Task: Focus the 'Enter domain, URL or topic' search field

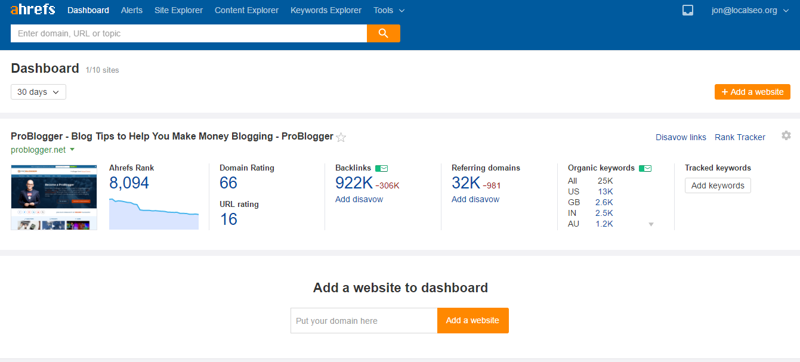Action: pyautogui.click(x=189, y=33)
